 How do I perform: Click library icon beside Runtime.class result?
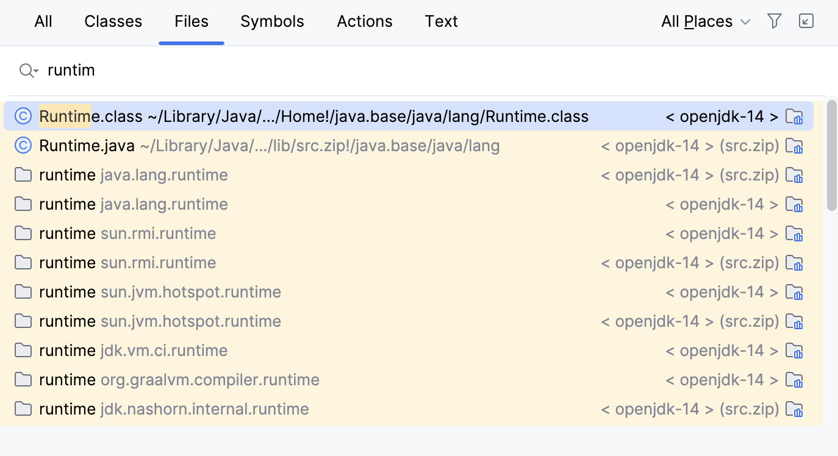click(794, 116)
